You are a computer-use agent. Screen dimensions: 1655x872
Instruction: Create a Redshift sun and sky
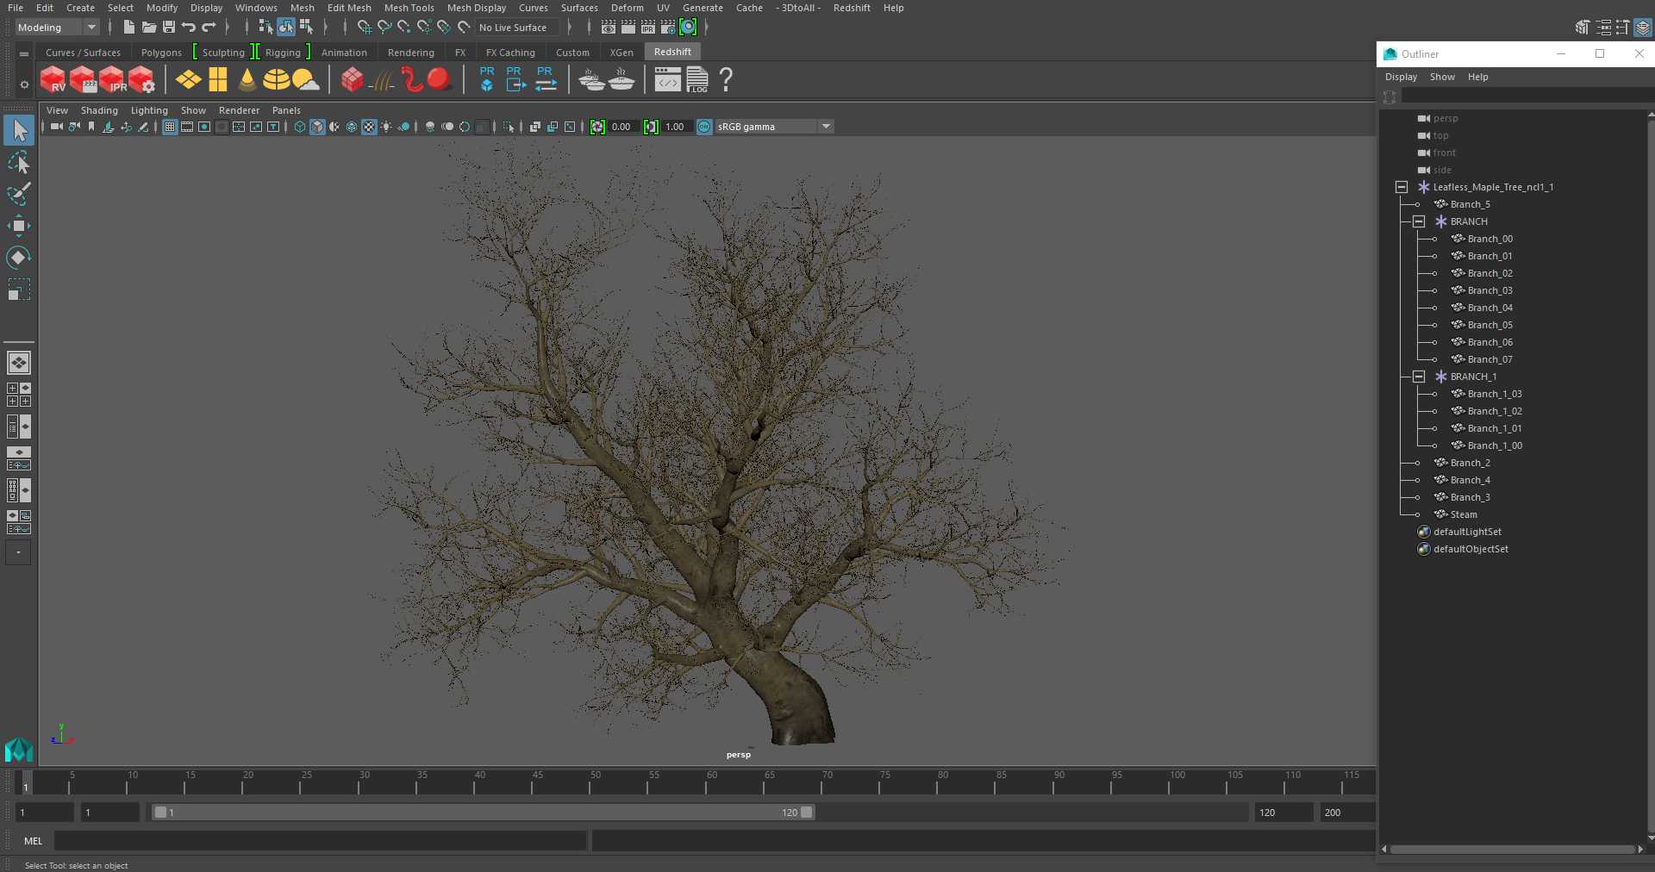[x=305, y=80]
